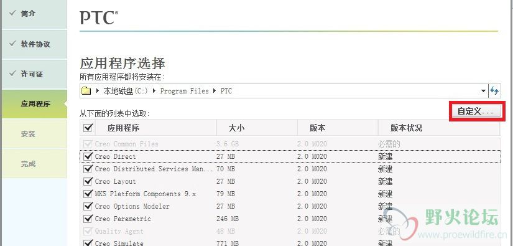Select MKS Platform Components 9.x name
Viewport: 513px width, 246px height.
(x=146, y=194)
